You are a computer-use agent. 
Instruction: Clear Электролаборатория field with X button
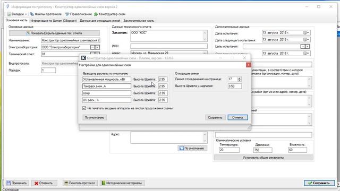(97, 47)
